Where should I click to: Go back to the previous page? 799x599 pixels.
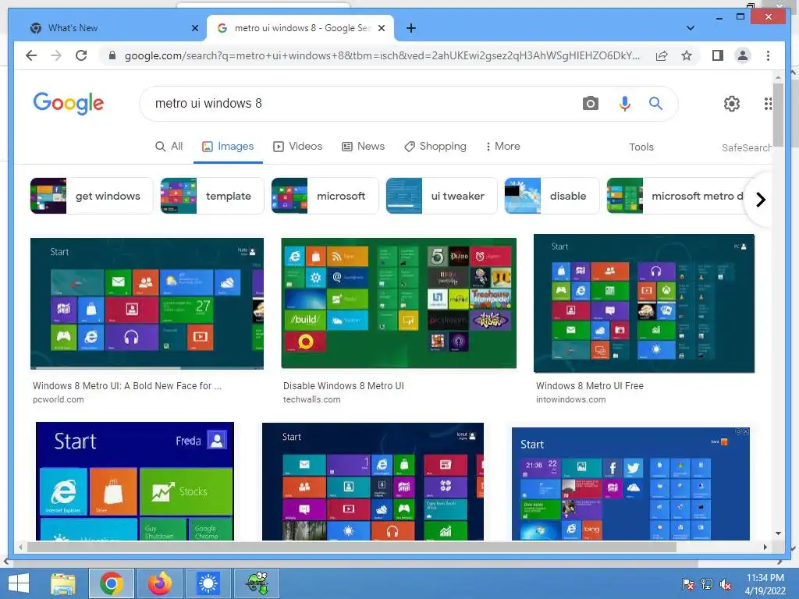pos(31,55)
